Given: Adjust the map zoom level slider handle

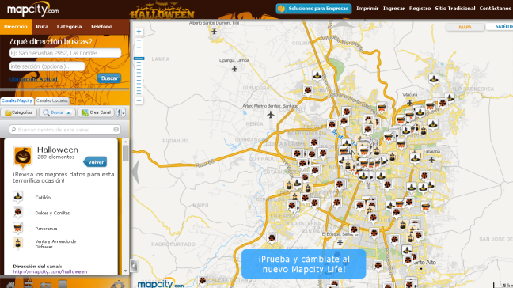Looking at the screenshot, I should tap(139, 59).
